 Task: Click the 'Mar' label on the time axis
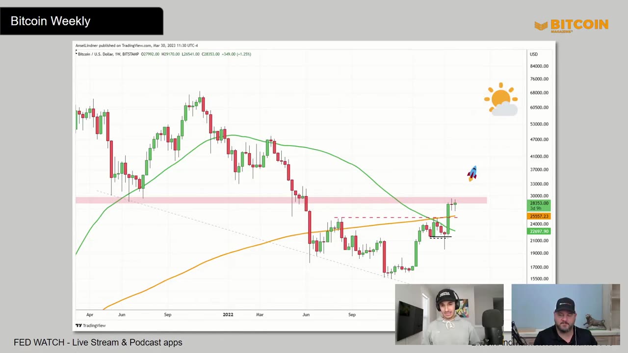260,315
